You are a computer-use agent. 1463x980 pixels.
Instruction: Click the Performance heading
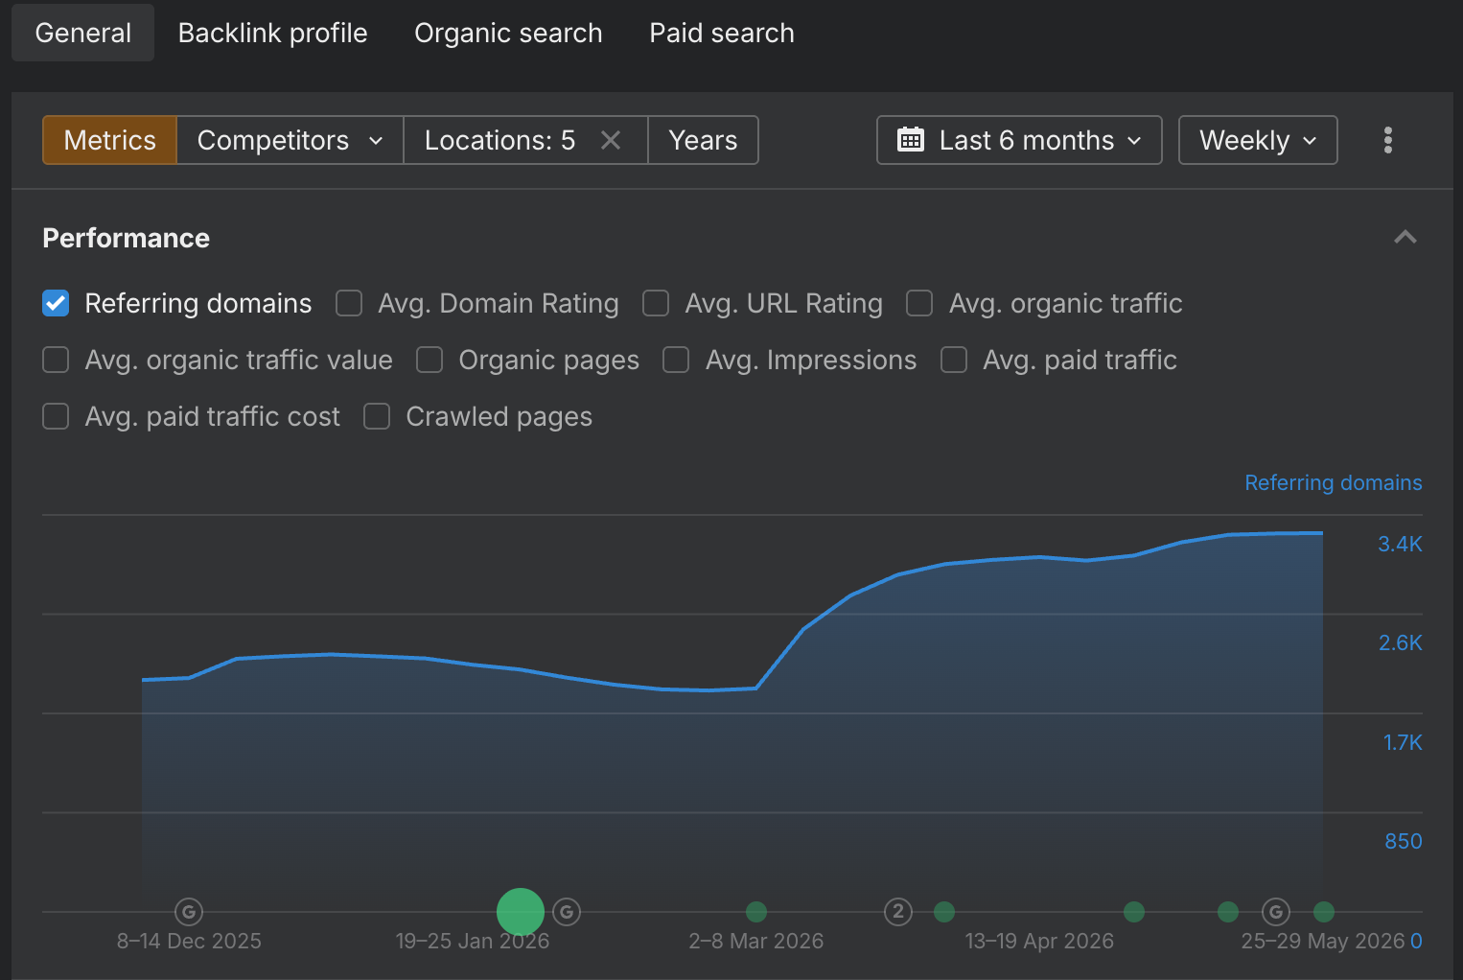coord(126,238)
